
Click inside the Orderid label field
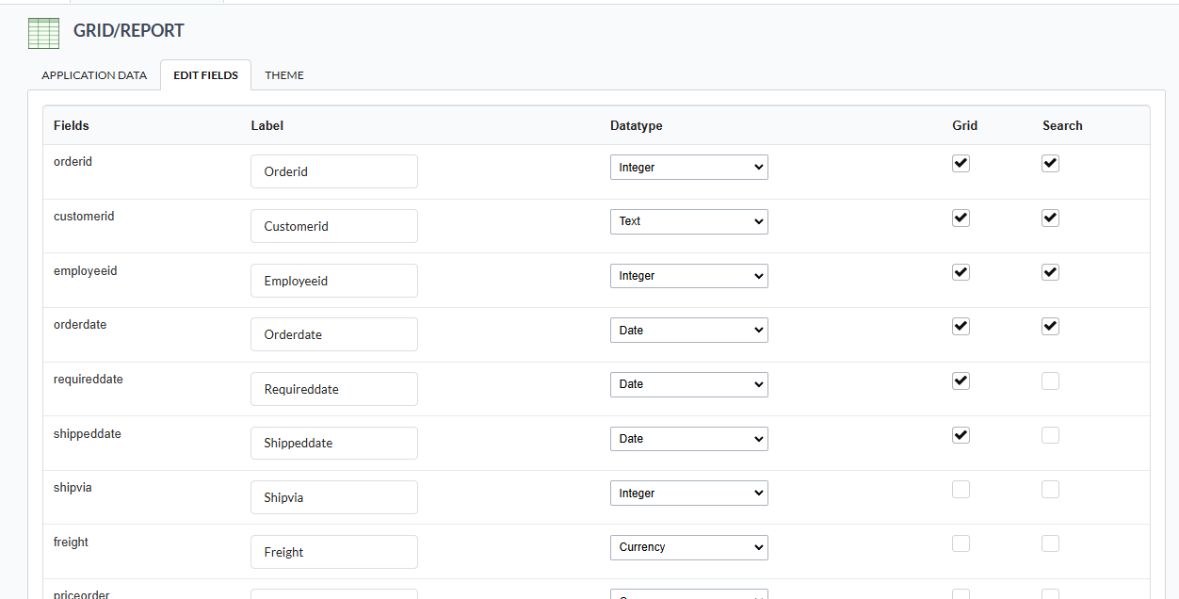click(x=333, y=170)
